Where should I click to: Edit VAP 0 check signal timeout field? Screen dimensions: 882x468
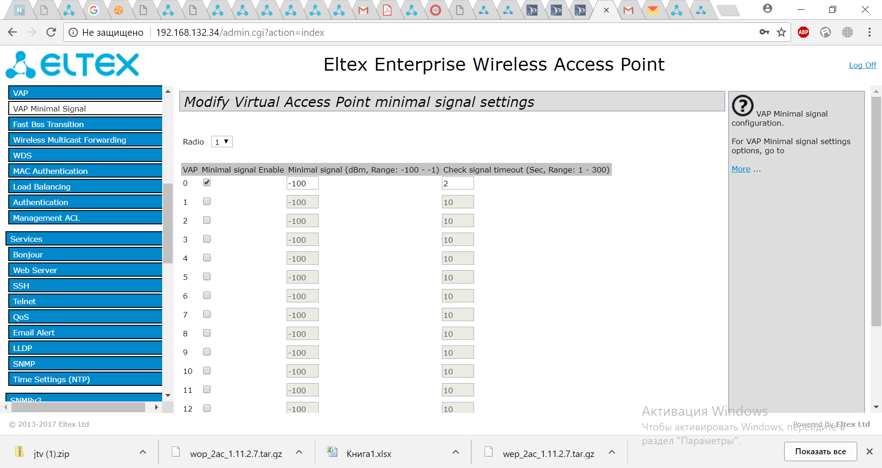tap(458, 183)
